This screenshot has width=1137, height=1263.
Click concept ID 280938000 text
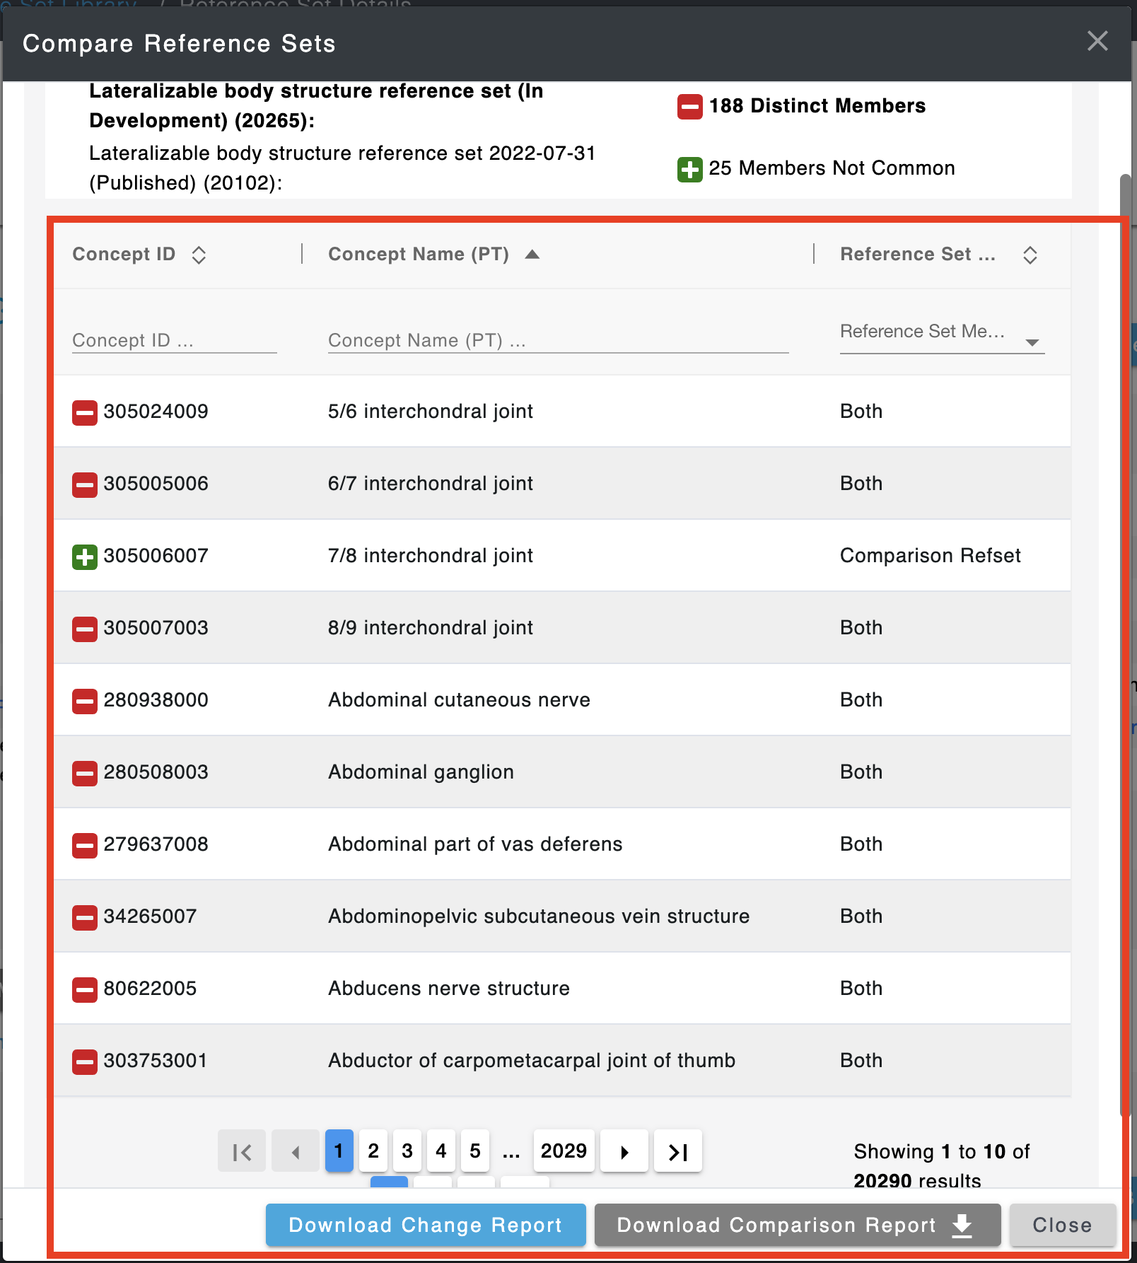pos(156,700)
